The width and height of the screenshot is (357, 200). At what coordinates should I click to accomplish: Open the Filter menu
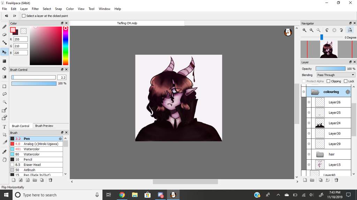(35, 9)
